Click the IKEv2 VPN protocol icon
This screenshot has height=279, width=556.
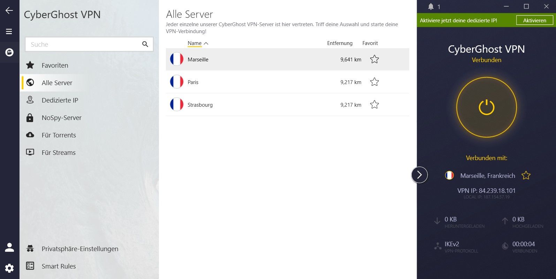point(438,246)
